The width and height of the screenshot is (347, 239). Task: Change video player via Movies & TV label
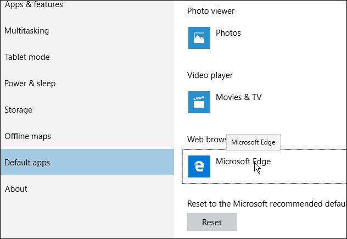(x=238, y=97)
